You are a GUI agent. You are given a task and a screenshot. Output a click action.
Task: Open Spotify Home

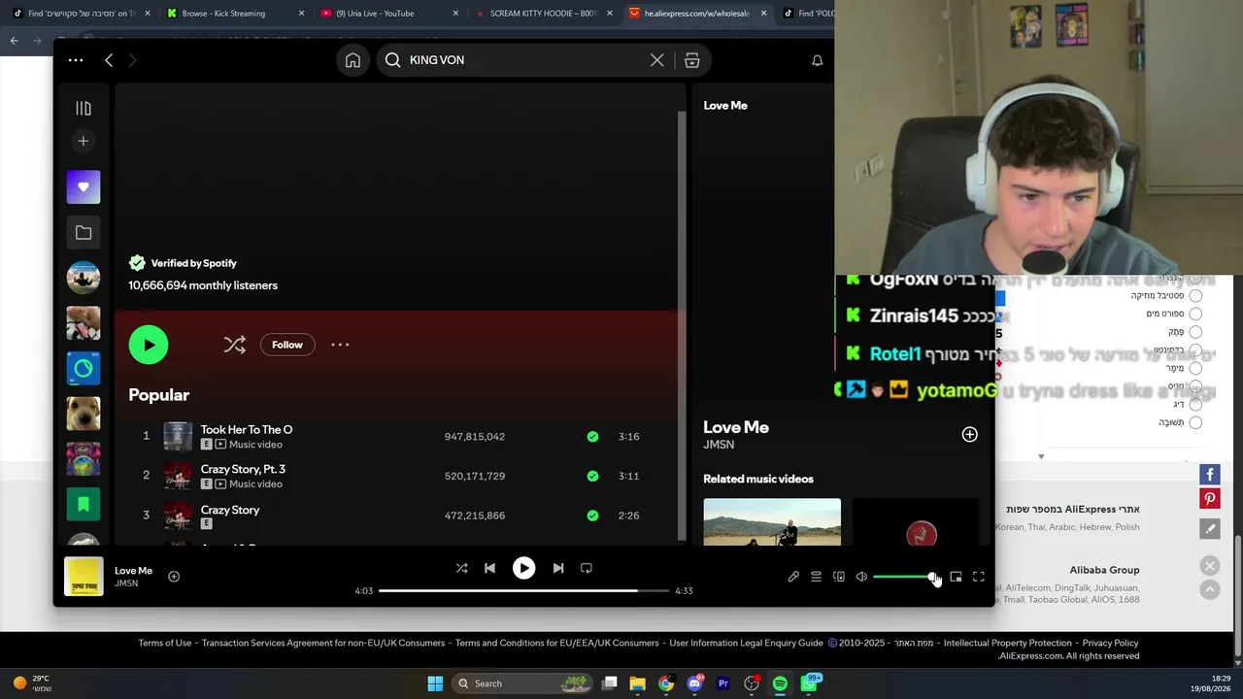[x=353, y=60]
